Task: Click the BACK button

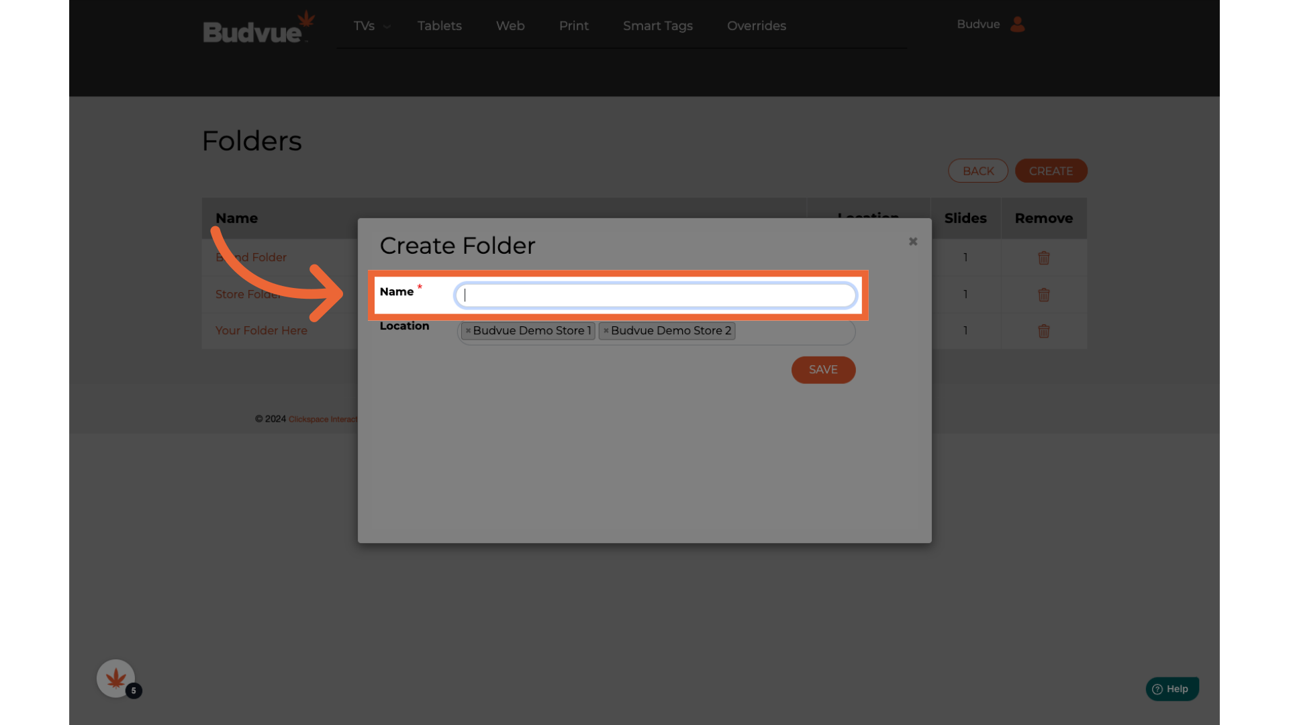Action: 977,171
